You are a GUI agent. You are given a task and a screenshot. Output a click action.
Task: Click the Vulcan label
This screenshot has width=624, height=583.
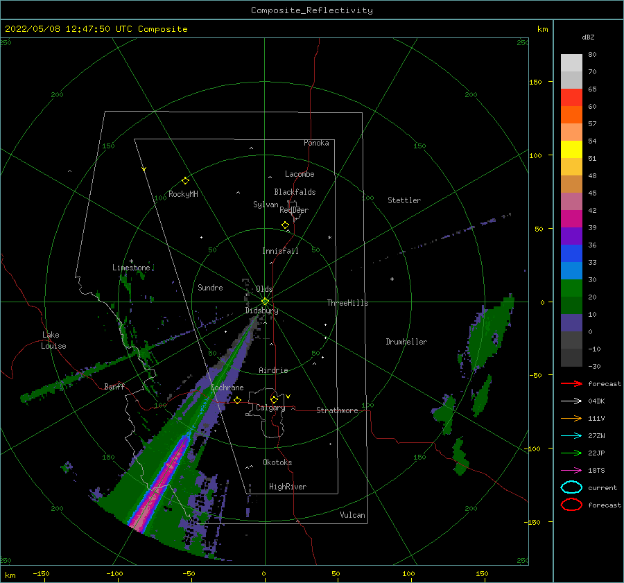pyautogui.click(x=352, y=515)
